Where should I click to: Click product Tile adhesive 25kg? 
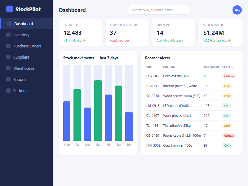click(x=177, y=126)
